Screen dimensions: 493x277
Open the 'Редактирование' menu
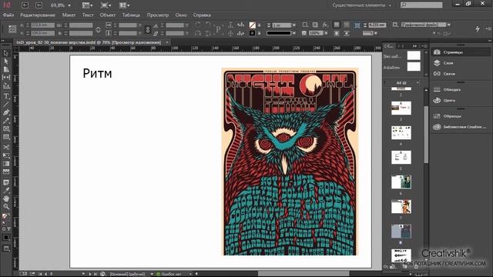click(x=38, y=15)
